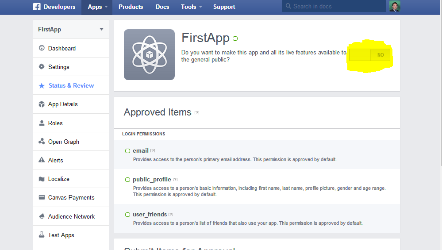Open Test Apps sidebar label
The height and width of the screenshot is (250, 442).
[x=61, y=235]
